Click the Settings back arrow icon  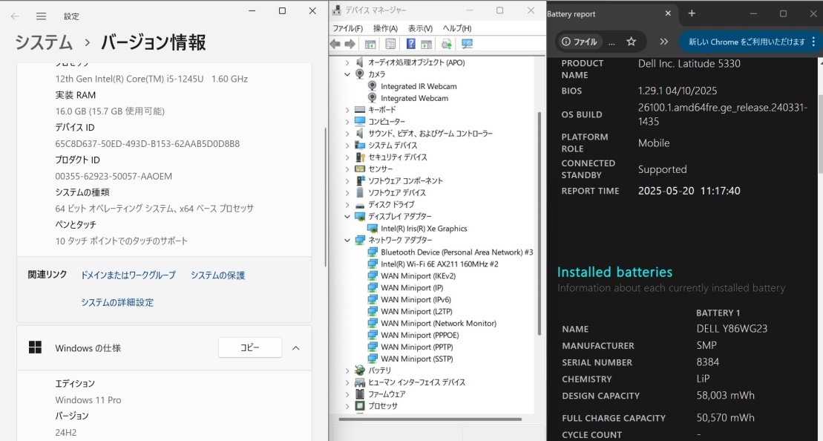(x=15, y=16)
